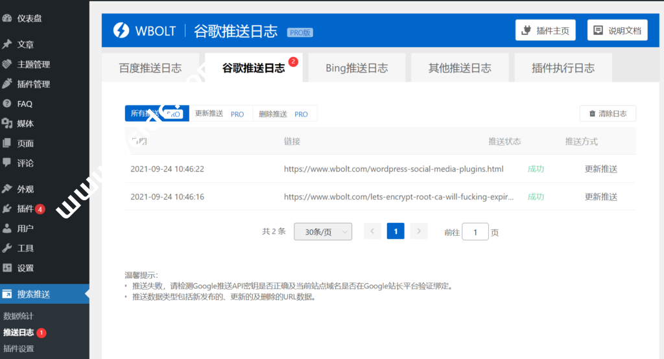
Task: Click the PRO版 badge in header
Action: click(300, 32)
